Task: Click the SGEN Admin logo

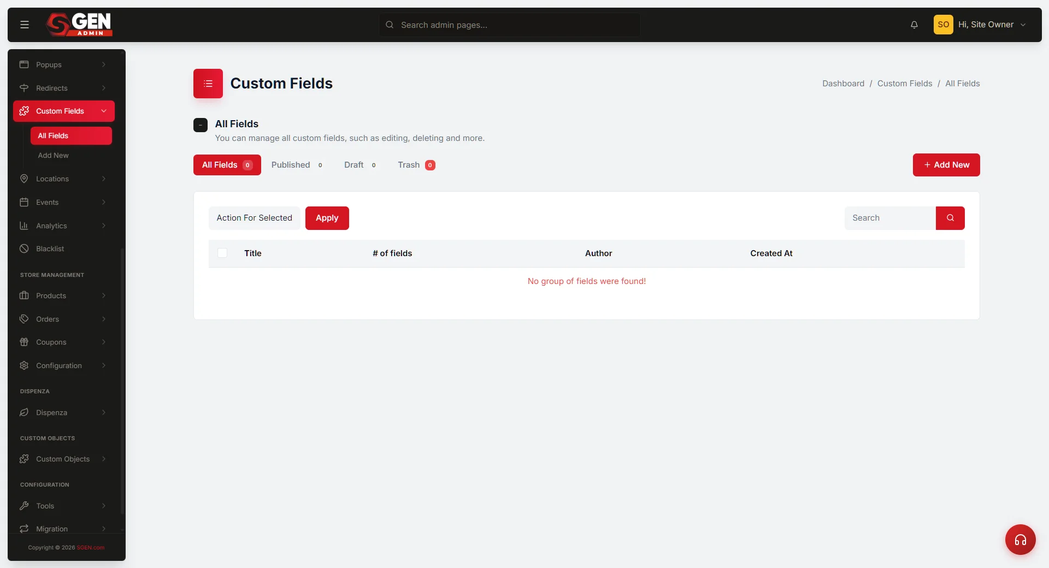Action: 79,25
